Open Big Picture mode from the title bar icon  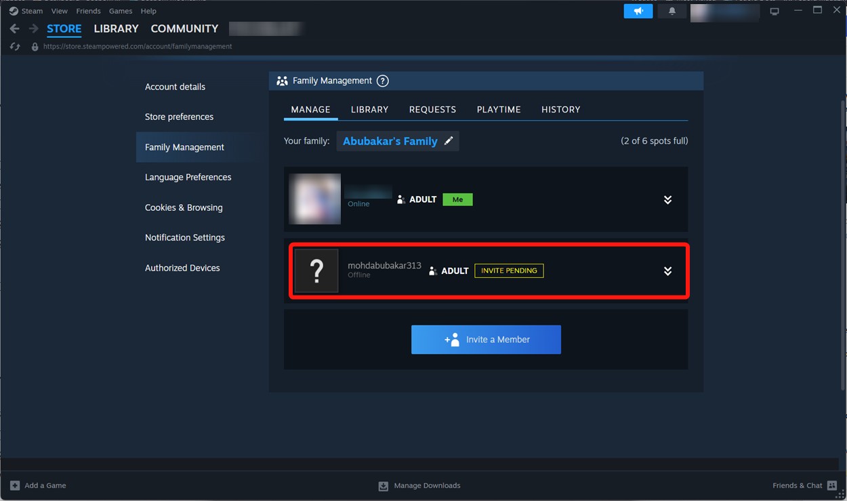coord(774,10)
